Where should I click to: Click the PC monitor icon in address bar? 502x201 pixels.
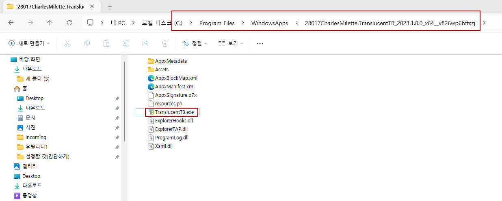(90, 23)
